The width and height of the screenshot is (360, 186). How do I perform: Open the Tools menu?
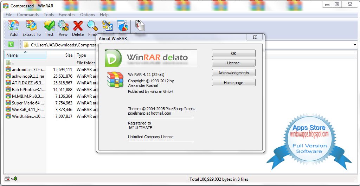pos(49,15)
